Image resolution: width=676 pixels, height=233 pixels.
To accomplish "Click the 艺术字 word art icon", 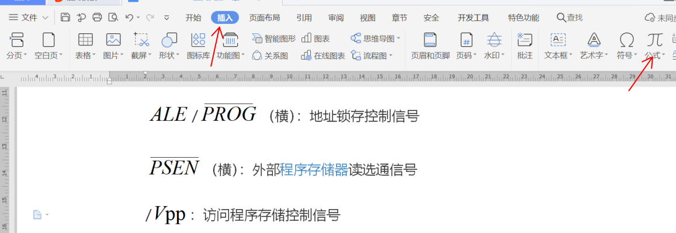I will [x=594, y=40].
